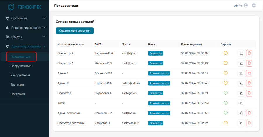
Task: Delete user Оператор 3 with trash icon
Action: pos(249,63)
